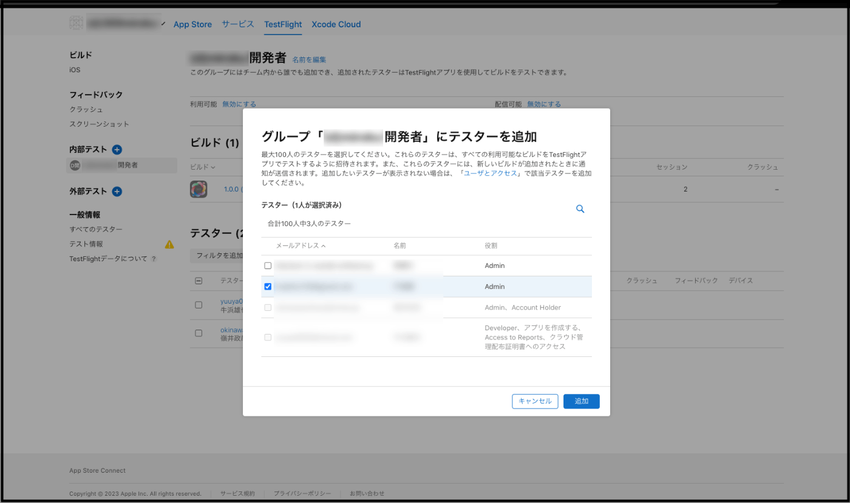Open クラッシュ feedback in sidebar

click(x=86, y=110)
